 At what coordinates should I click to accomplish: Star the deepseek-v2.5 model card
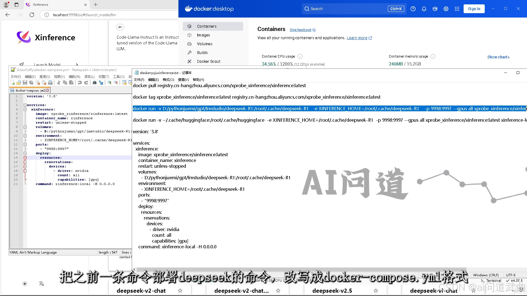click(x=376, y=291)
